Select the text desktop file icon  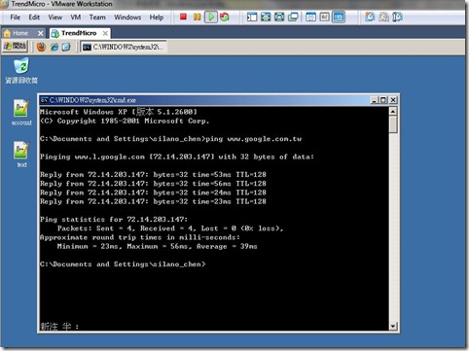pyautogui.click(x=21, y=155)
